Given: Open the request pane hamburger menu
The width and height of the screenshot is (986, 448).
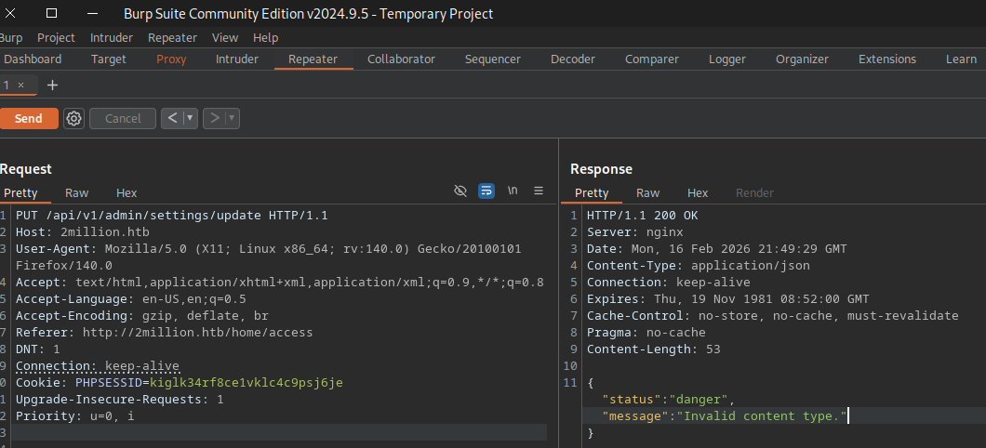Looking at the screenshot, I should (538, 191).
